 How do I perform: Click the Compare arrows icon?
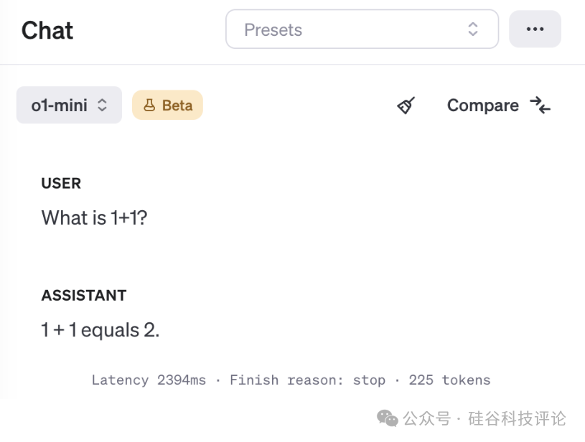[x=540, y=105]
